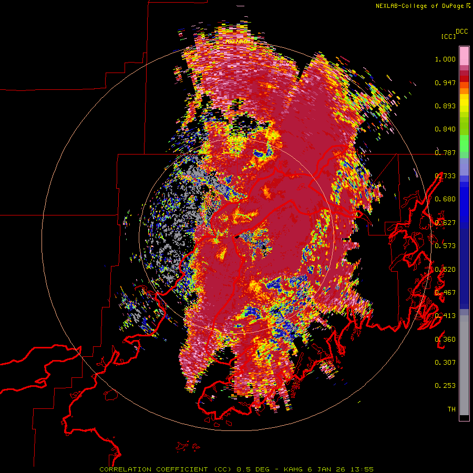
Task: Click the DCC label above color scale
Action: pos(462,32)
